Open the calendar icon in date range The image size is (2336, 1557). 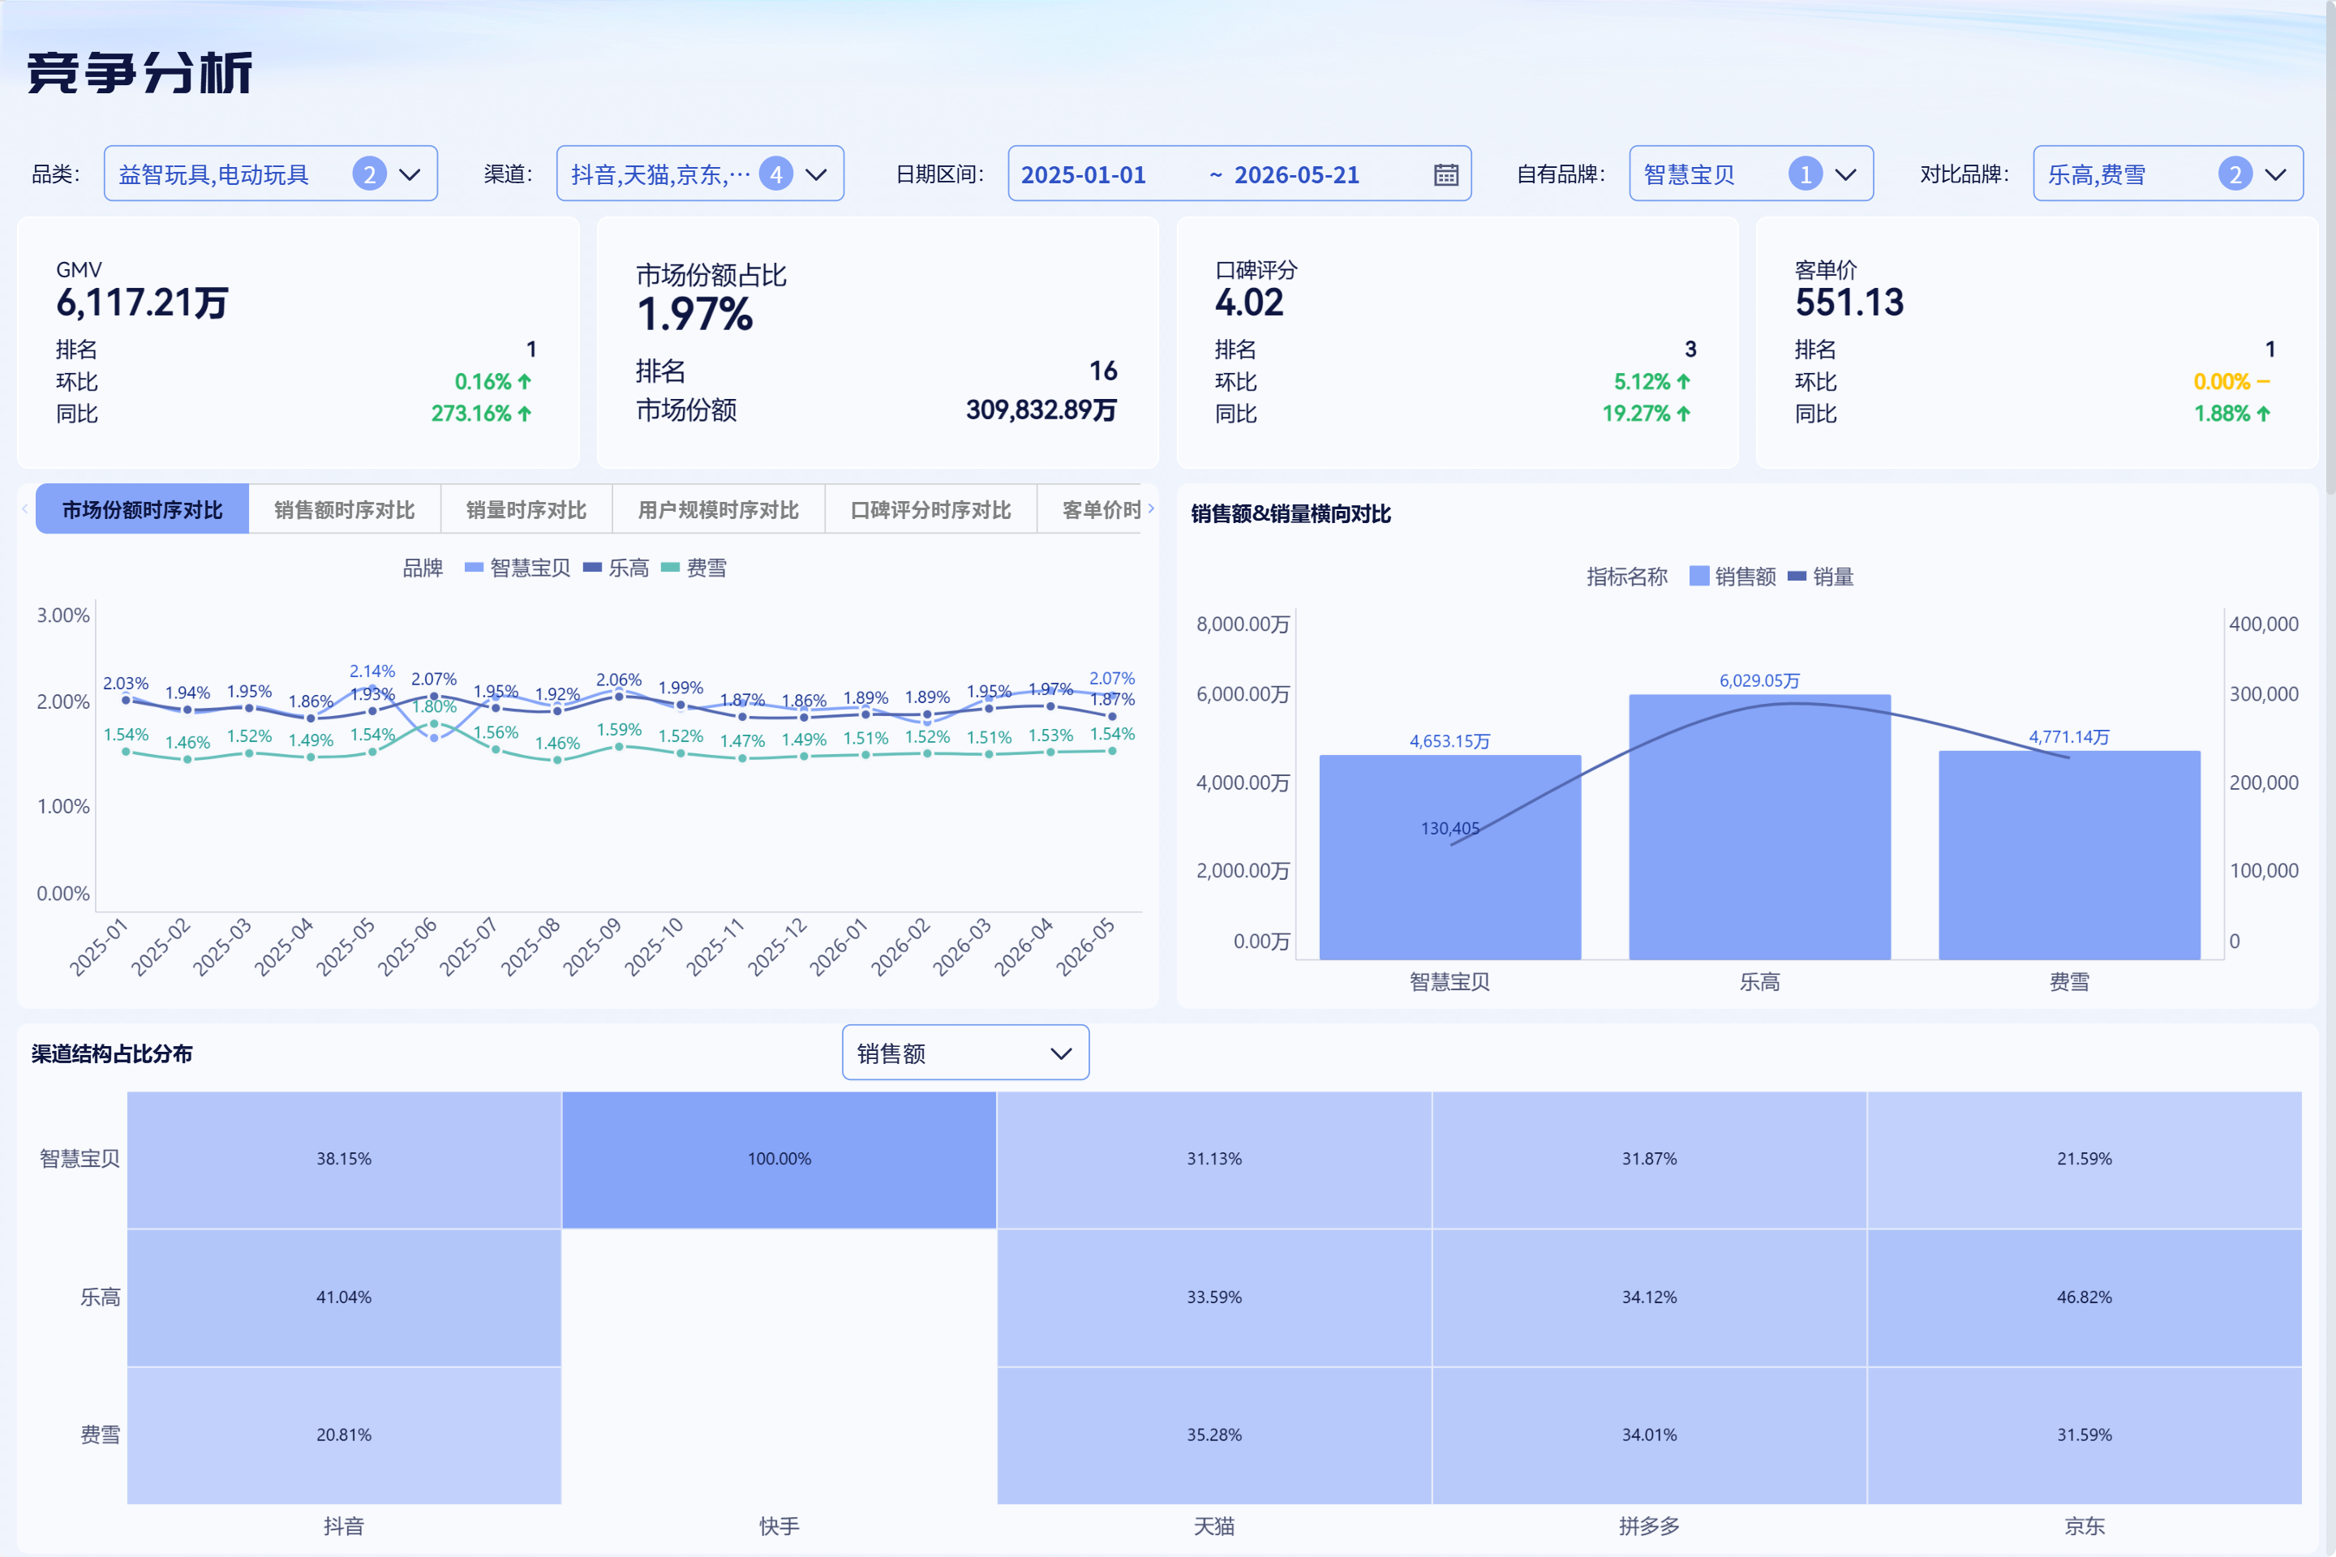coord(1446,175)
